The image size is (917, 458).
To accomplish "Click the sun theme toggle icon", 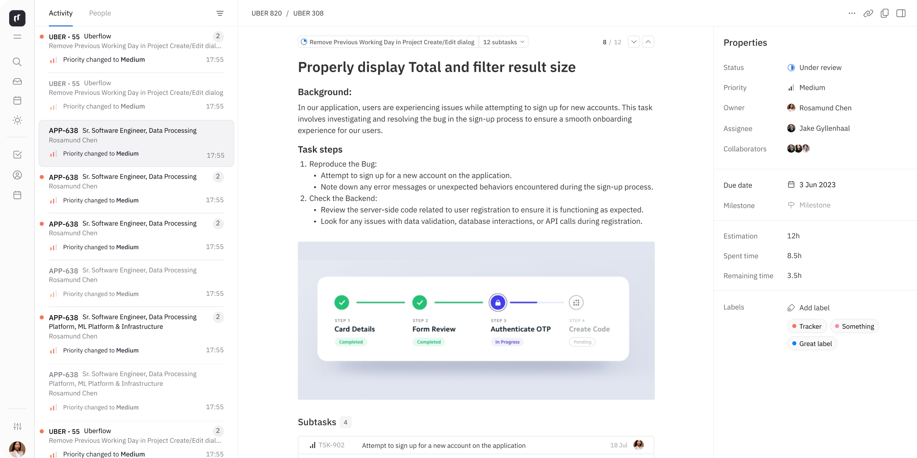I will pyautogui.click(x=17, y=120).
